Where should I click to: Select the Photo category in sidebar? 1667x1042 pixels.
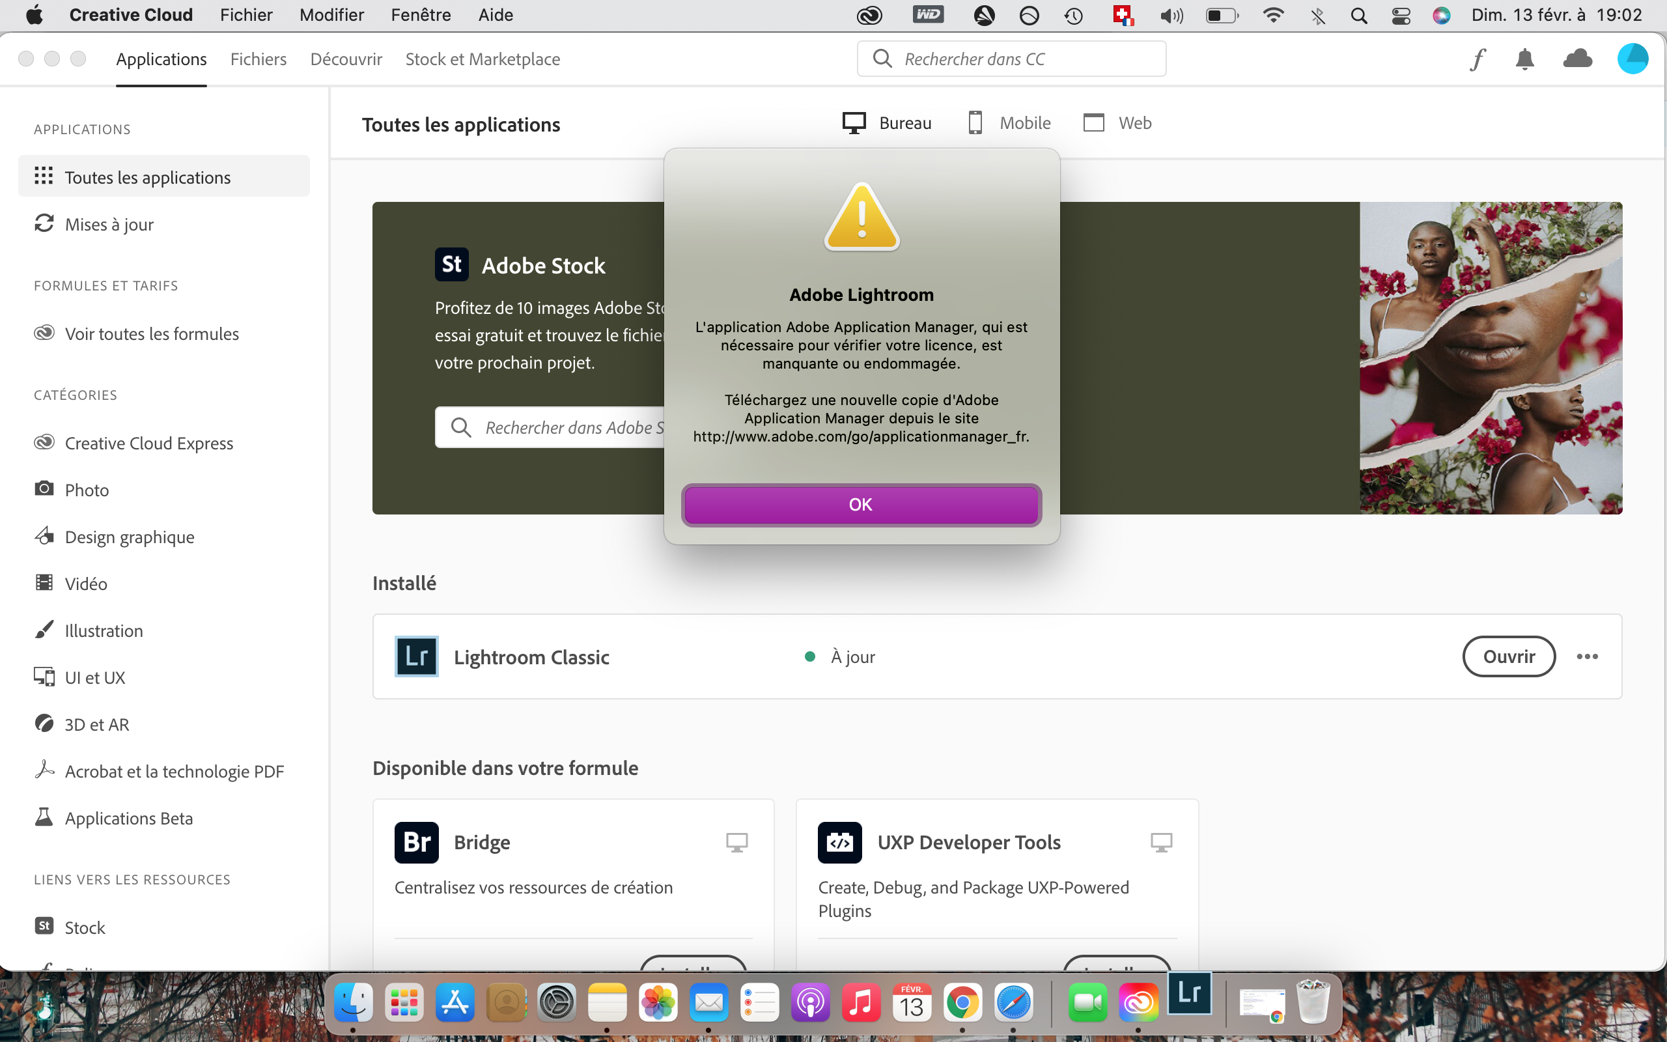pyautogui.click(x=85, y=489)
